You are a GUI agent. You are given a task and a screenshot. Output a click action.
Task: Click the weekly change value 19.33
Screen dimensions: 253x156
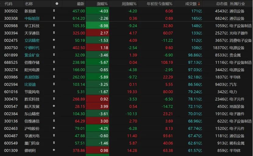[132, 92]
